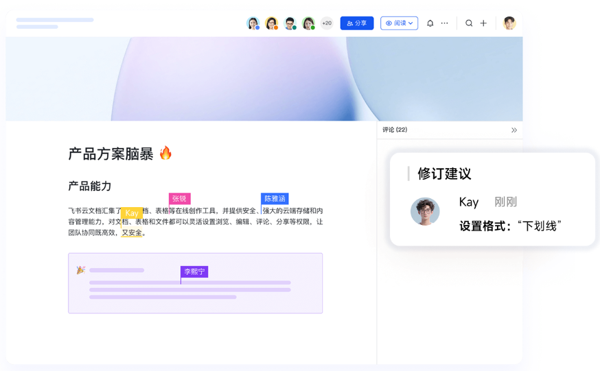Click the purple 李熙宁 cursor label
Image resolution: width=600 pixels, height=371 pixels.
click(194, 272)
